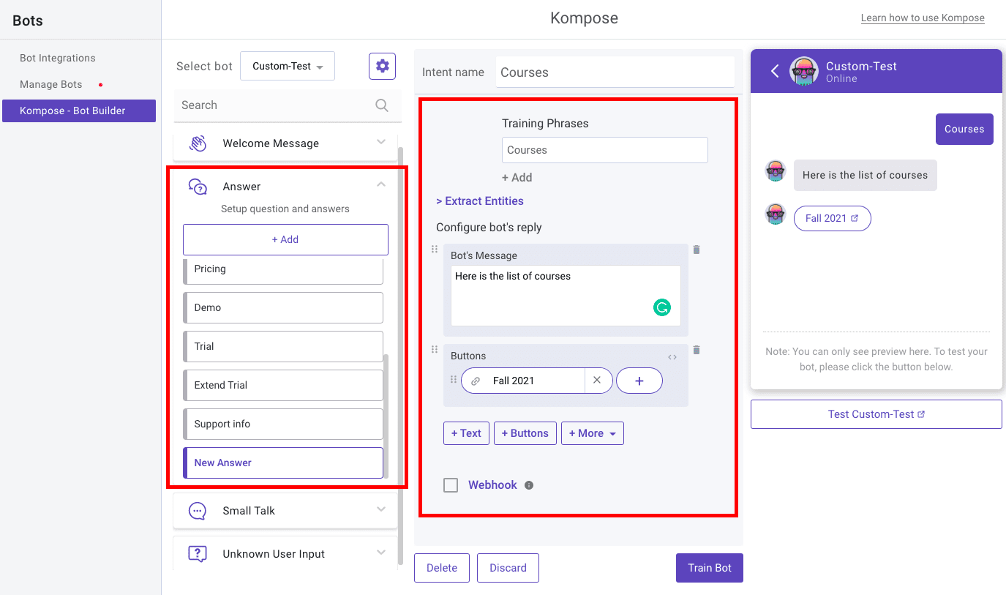Click the Welcome Message waving hand icon

point(198,143)
